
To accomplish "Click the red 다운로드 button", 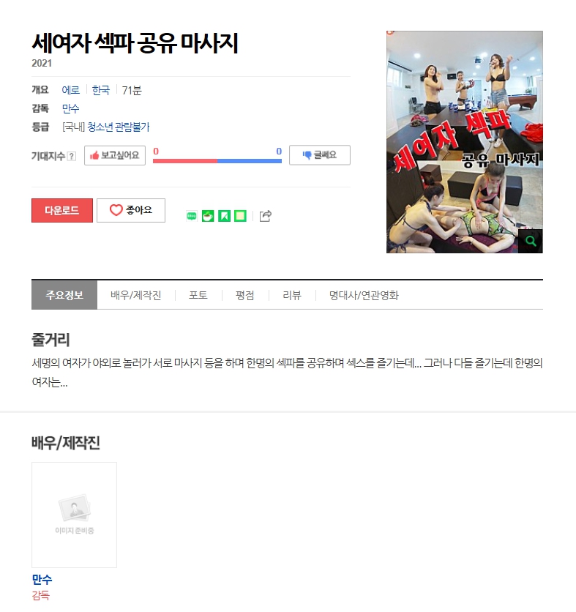I will click(62, 210).
